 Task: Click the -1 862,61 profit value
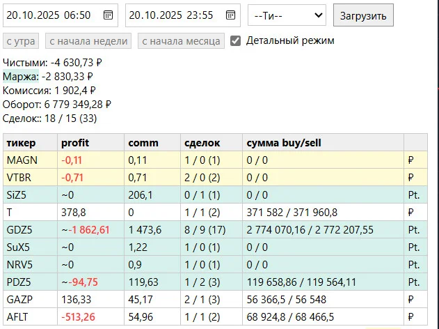pyautogui.click(x=89, y=230)
